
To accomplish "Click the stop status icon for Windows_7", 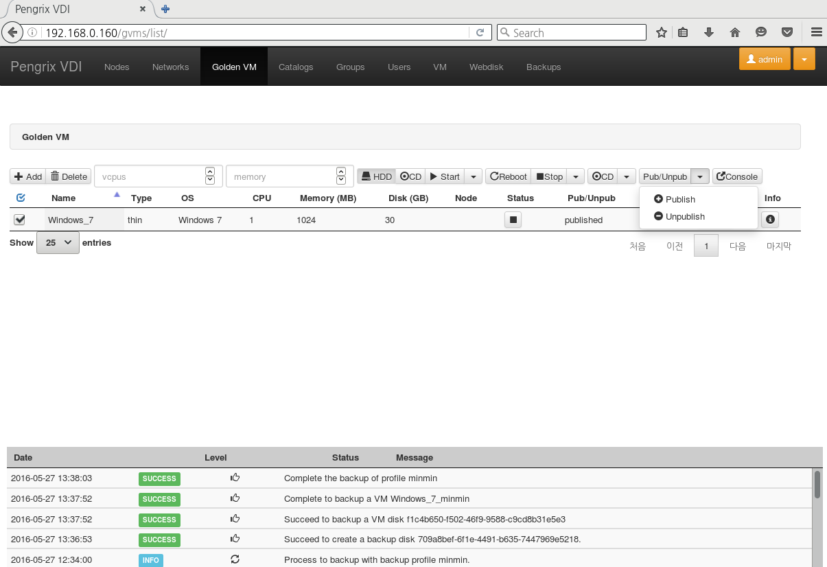I will 513,220.
